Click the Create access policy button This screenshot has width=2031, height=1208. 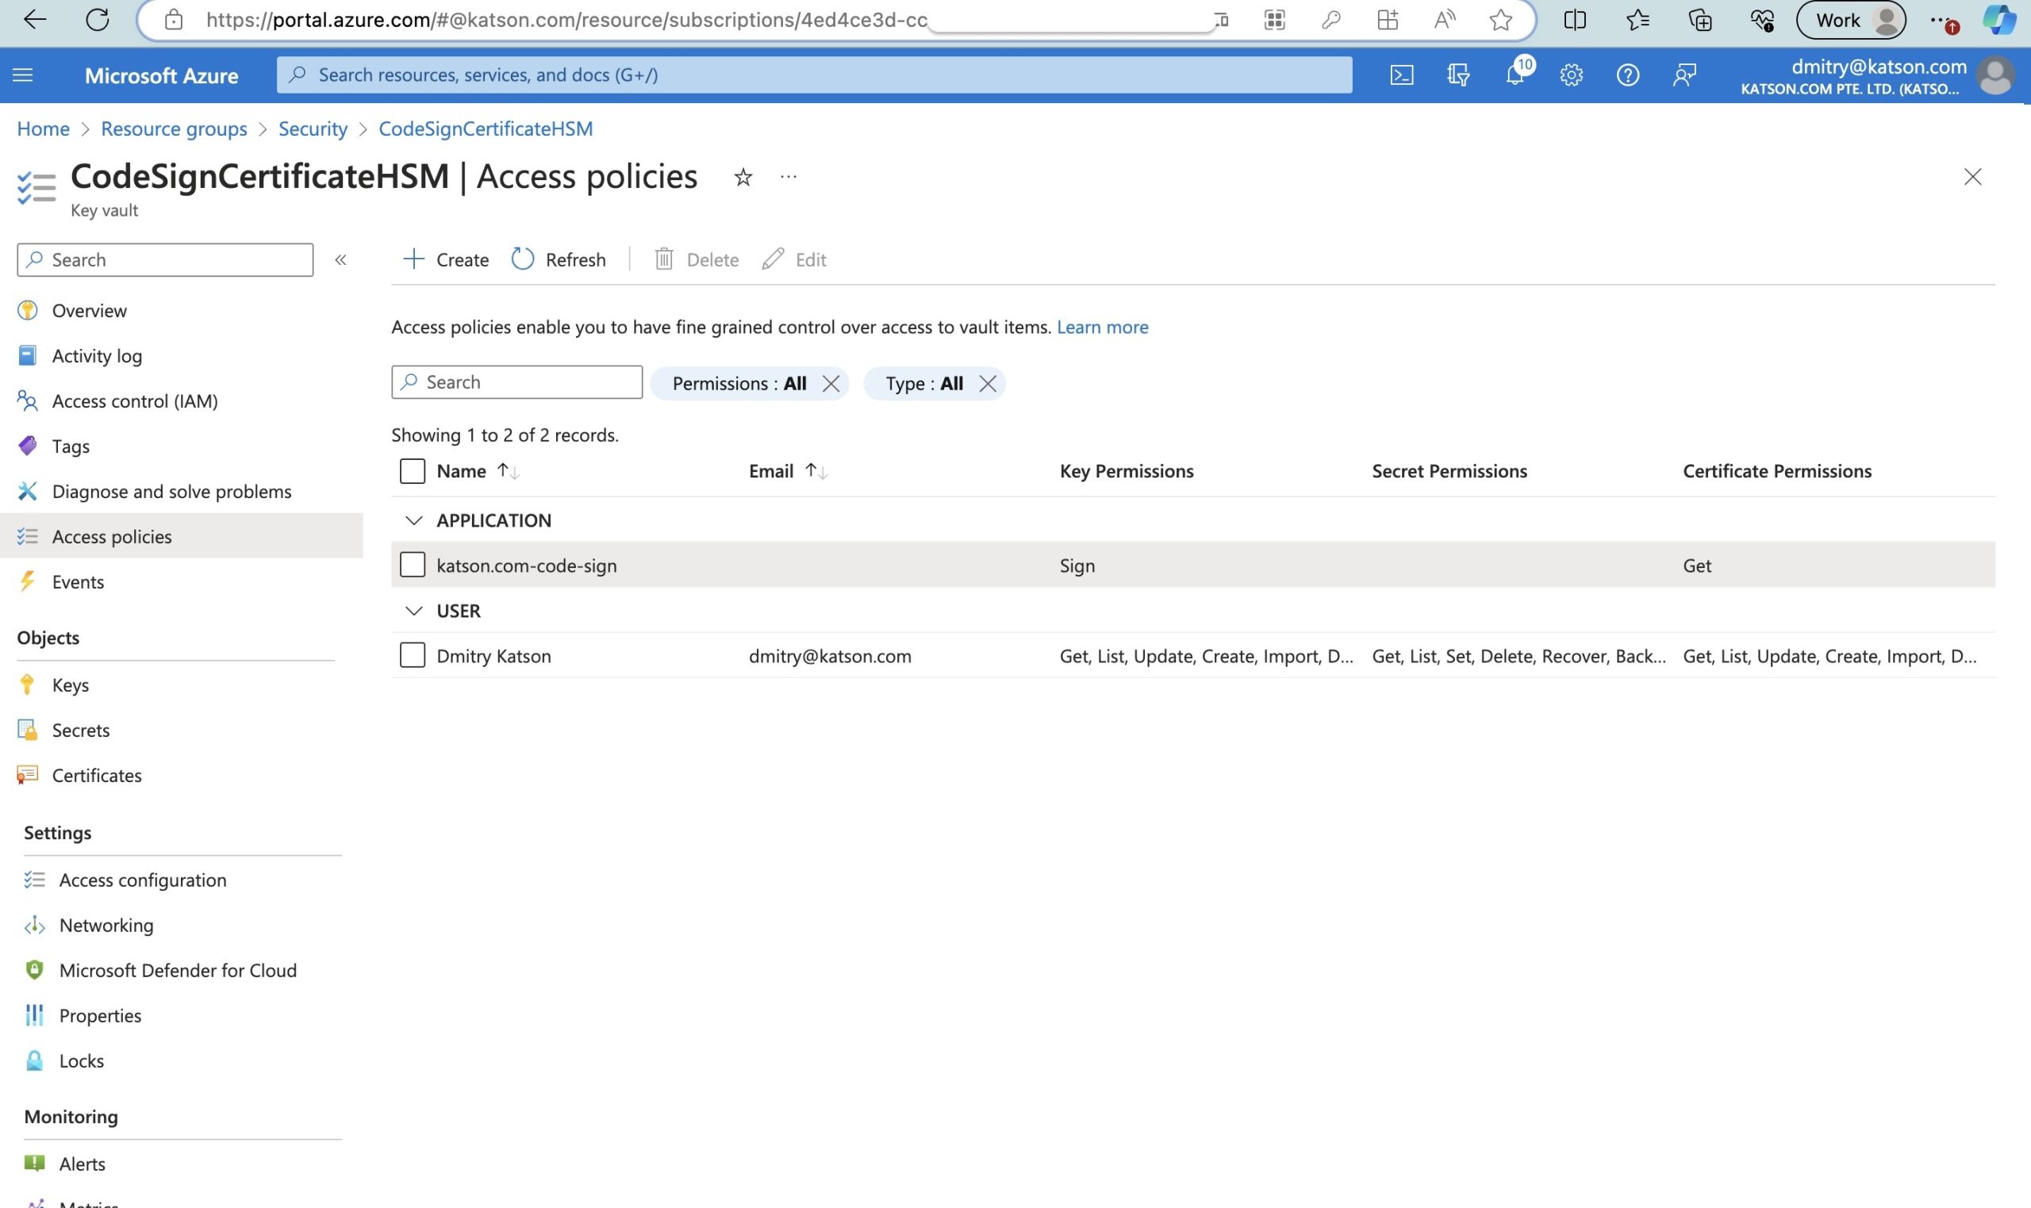(446, 259)
